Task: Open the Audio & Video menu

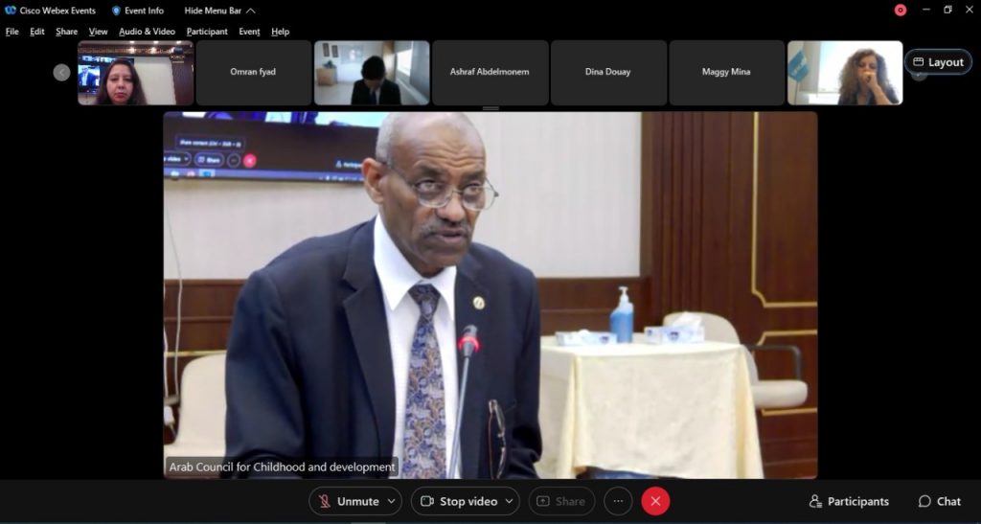Action: tap(147, 32)
